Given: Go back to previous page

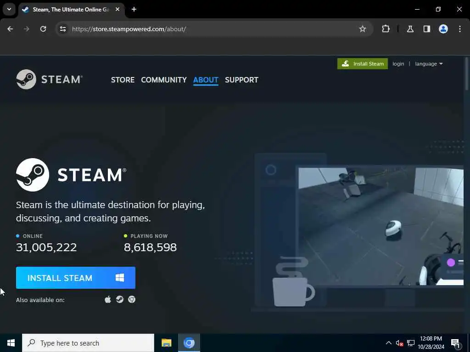Looking at the screenshot, I should point(10,29).
